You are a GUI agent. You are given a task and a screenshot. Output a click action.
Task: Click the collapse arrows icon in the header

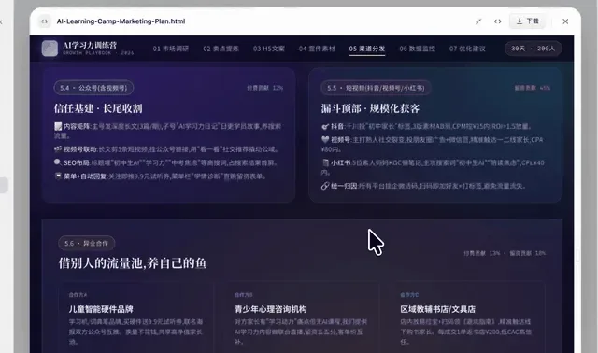tap(478, 21)
